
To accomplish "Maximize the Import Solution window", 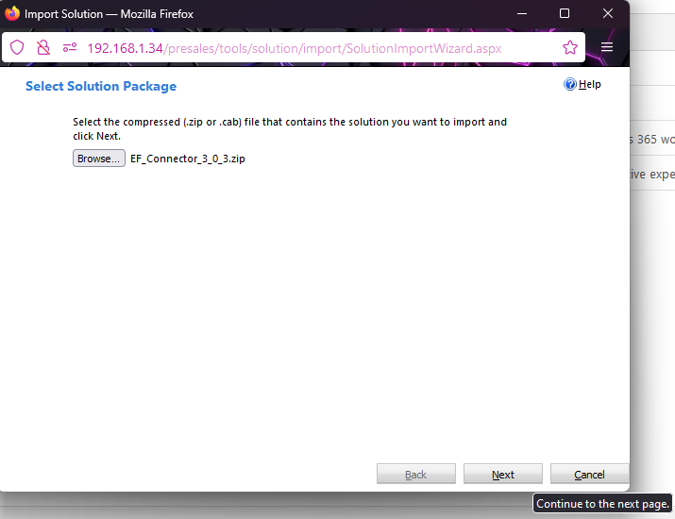I will (x=565, y=14).
